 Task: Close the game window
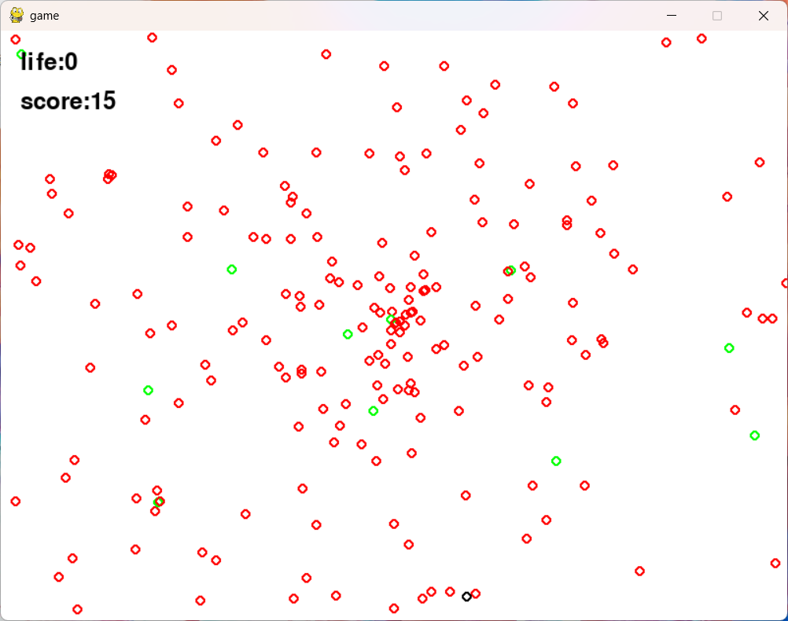(764, 16)
